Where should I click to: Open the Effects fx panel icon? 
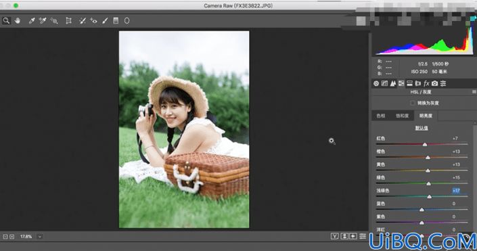click(x=426, y=83)
